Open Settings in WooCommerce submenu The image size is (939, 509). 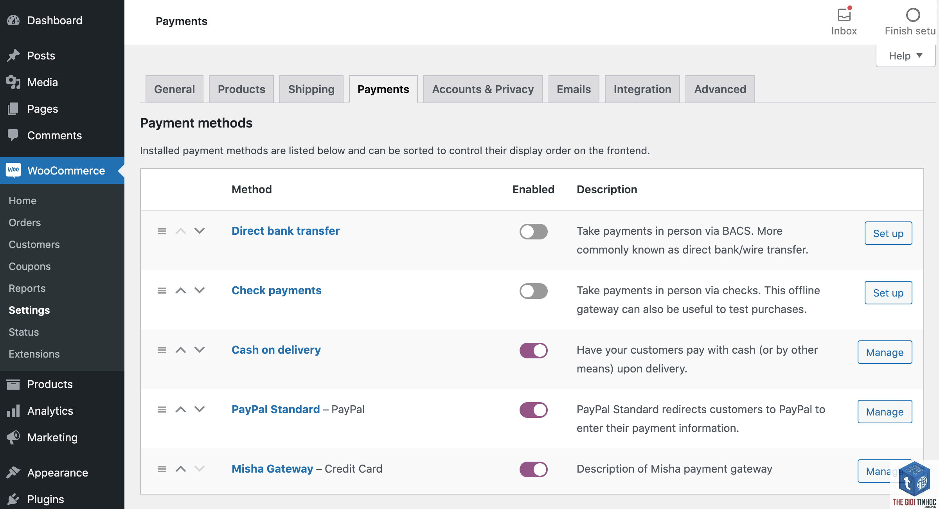(x=29, y=310)
